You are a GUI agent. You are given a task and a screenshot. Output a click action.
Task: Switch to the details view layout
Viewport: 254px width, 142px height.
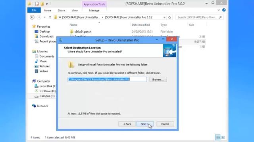(218, 137)
